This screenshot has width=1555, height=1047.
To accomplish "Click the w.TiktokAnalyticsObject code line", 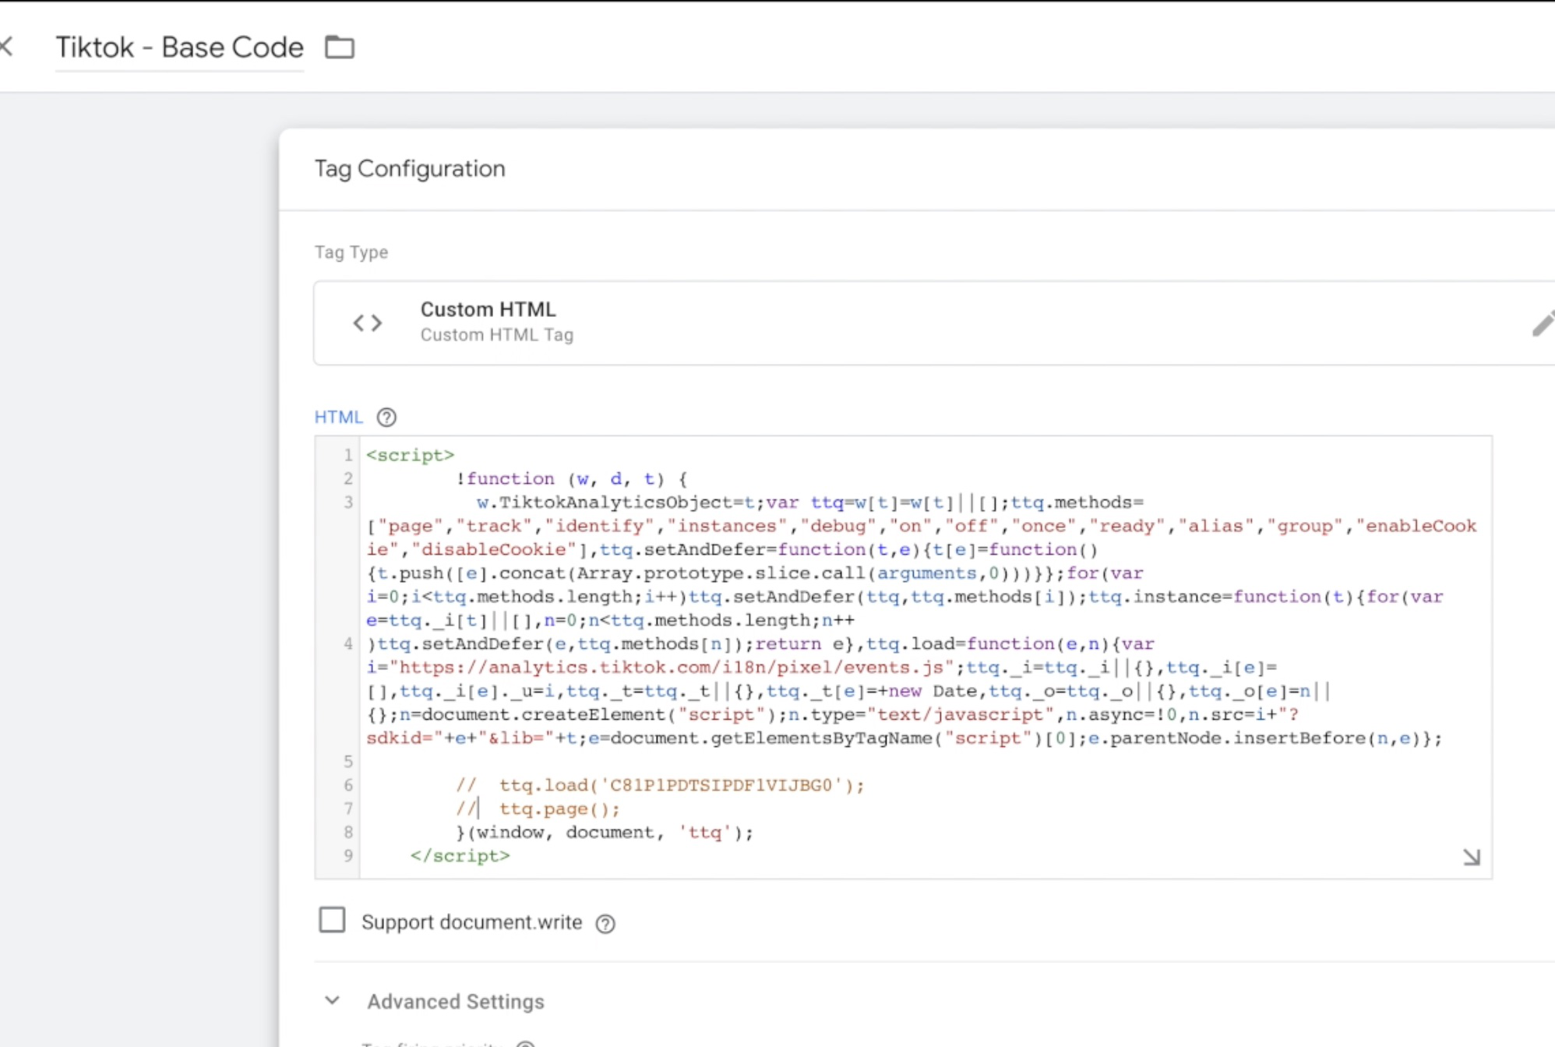I will [x=810, y=502].
